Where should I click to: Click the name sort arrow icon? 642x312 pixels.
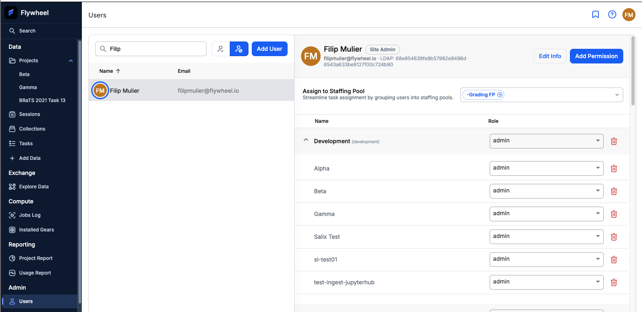(x=118, y=71)
